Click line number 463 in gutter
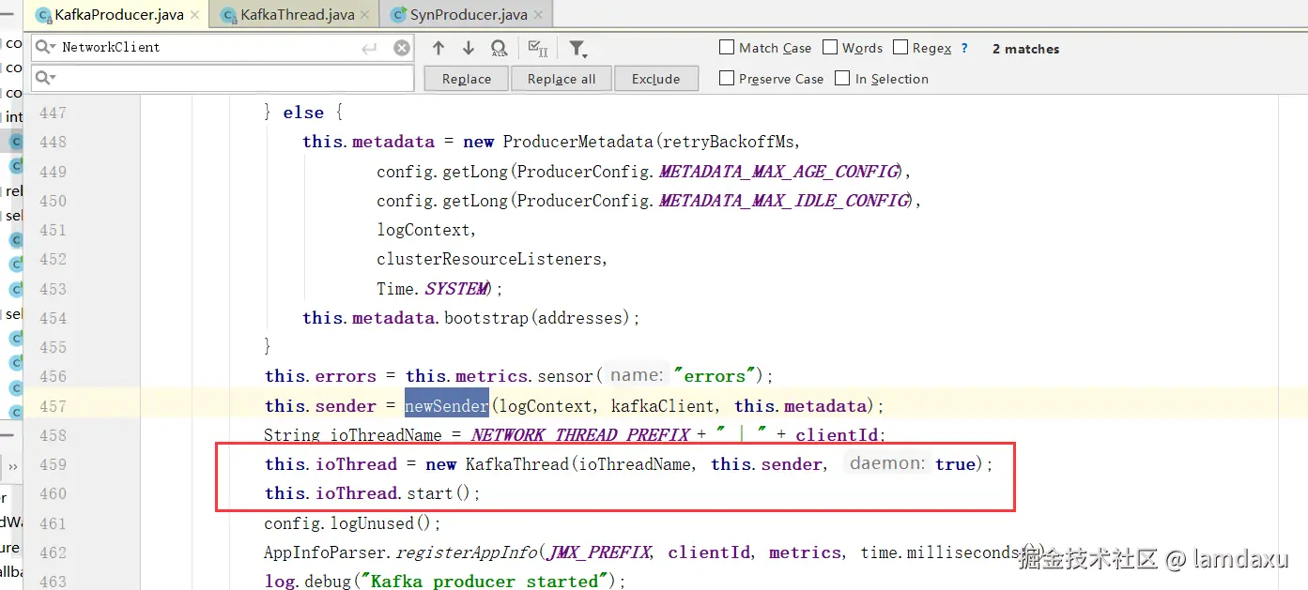Image resolution: width=1308 pixels, height=590 pixels. pos(53,582)
